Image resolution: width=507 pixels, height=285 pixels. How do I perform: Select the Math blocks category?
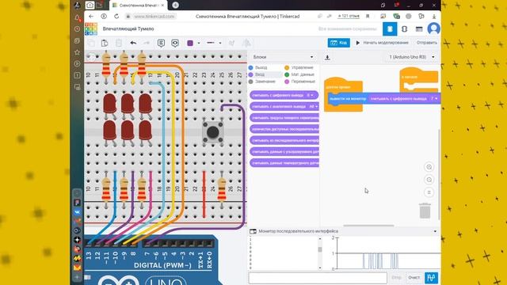point(299,74)
